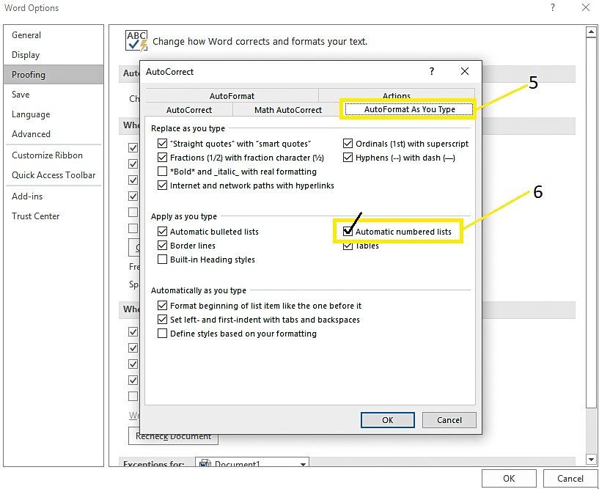Image resolution: width=599 pixels, height=489 pixels.
Task: Uncheck Automatic bulleted lists
Action: (x=162, y=232)
